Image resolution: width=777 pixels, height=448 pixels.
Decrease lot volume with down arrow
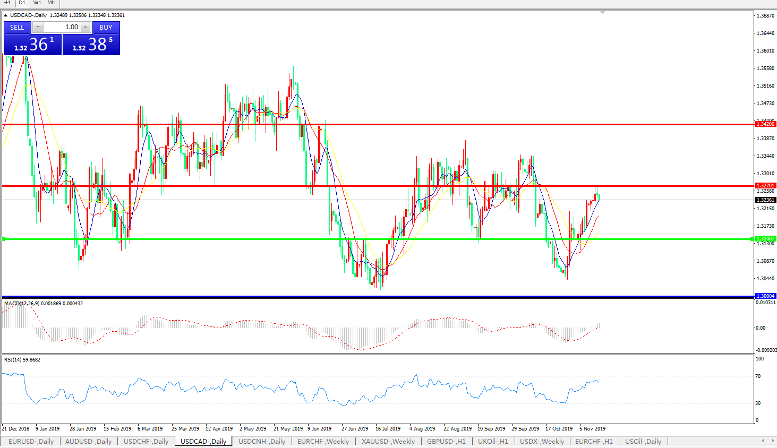click(38, 27)
